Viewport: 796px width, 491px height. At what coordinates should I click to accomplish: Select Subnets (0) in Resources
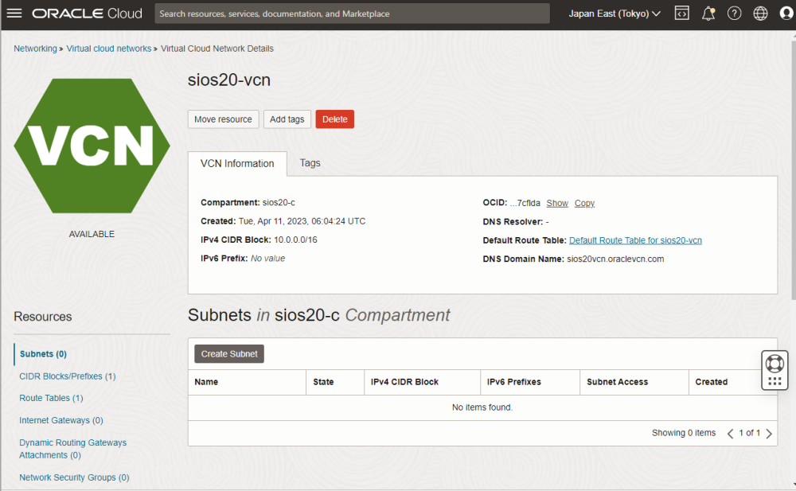point(43,354)
